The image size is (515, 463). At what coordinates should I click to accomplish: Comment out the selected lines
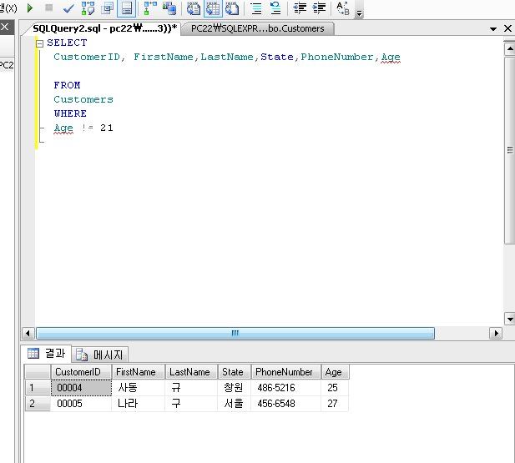(256, 8)
